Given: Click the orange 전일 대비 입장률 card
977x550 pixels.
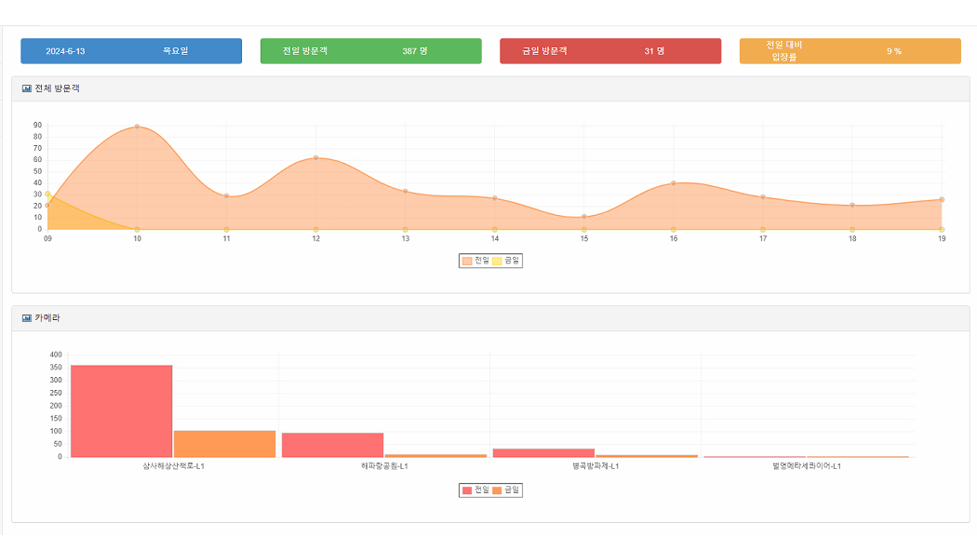Looking at the screenshot, I should [850, 51].
